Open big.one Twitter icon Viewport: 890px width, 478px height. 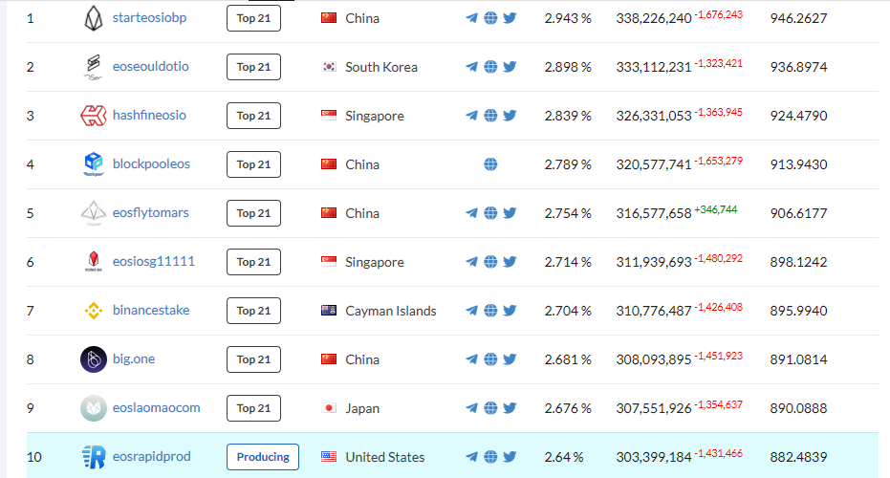tap(510, 359)
